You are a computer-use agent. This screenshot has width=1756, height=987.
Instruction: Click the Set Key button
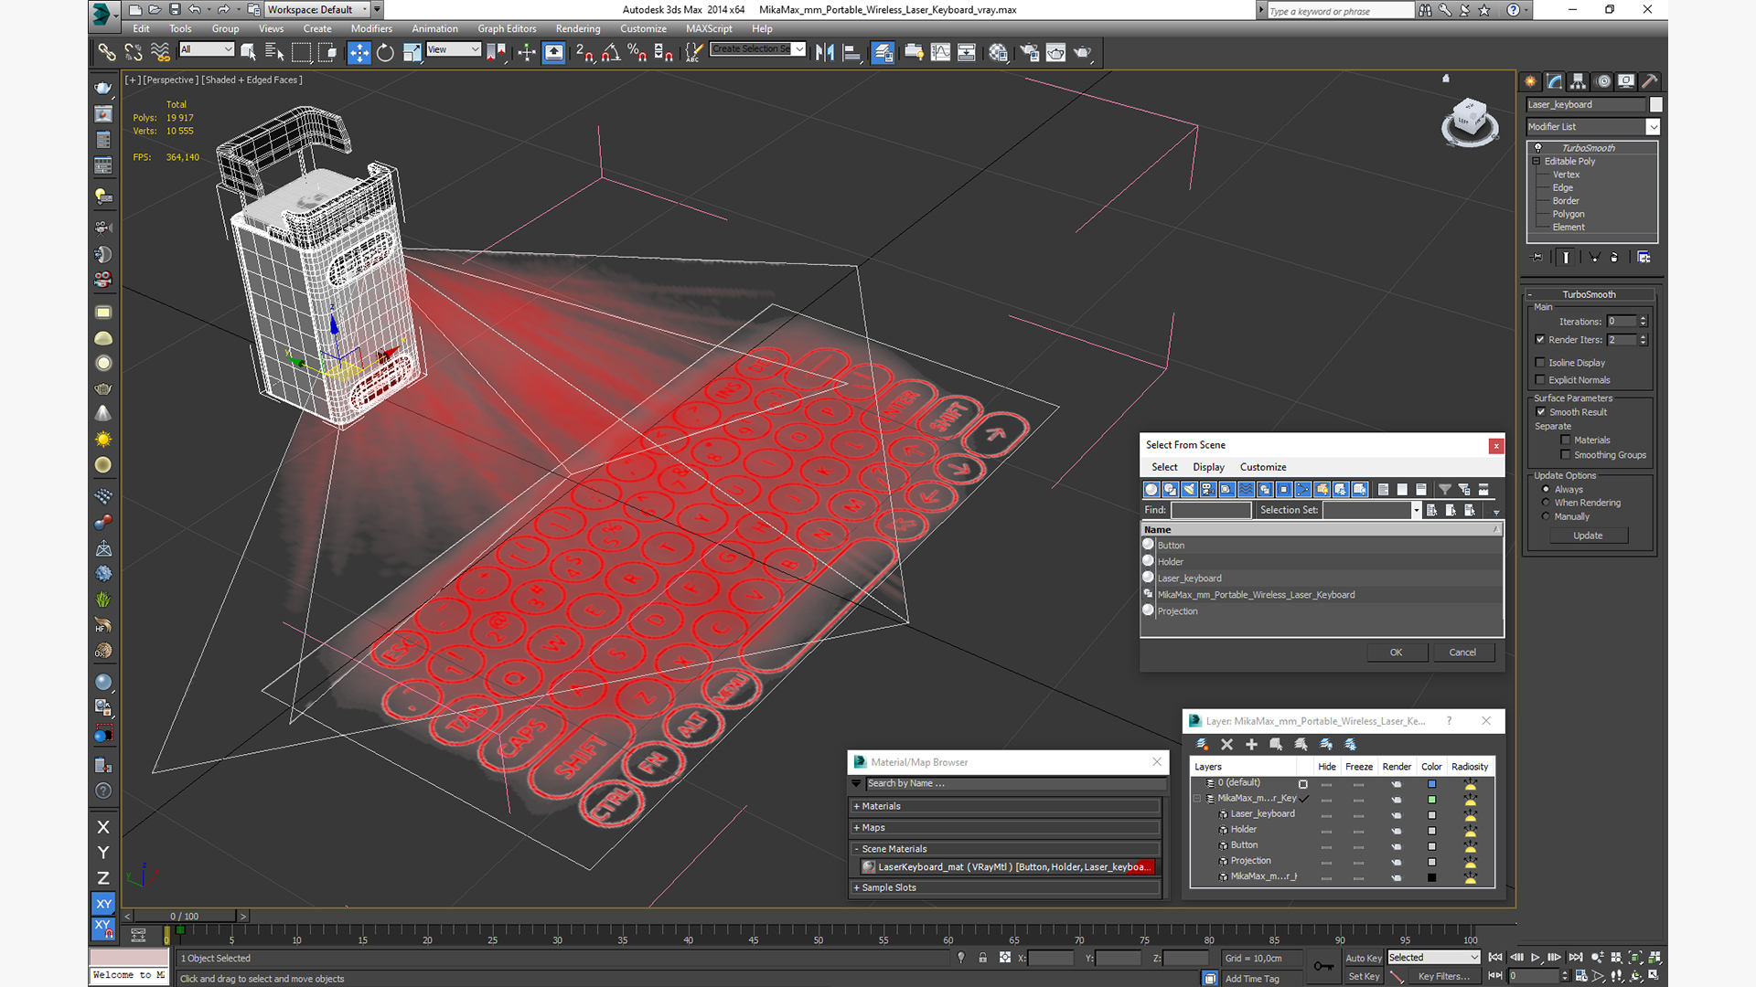1363,976
